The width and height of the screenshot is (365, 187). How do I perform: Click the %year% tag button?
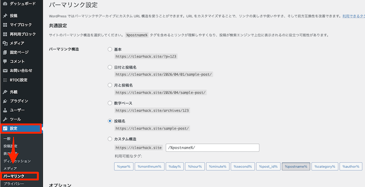[123, 166]
